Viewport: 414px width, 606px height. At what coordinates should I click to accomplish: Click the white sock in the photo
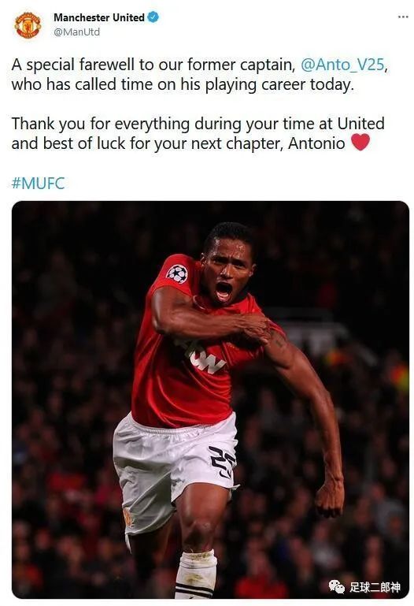[196, 574]
